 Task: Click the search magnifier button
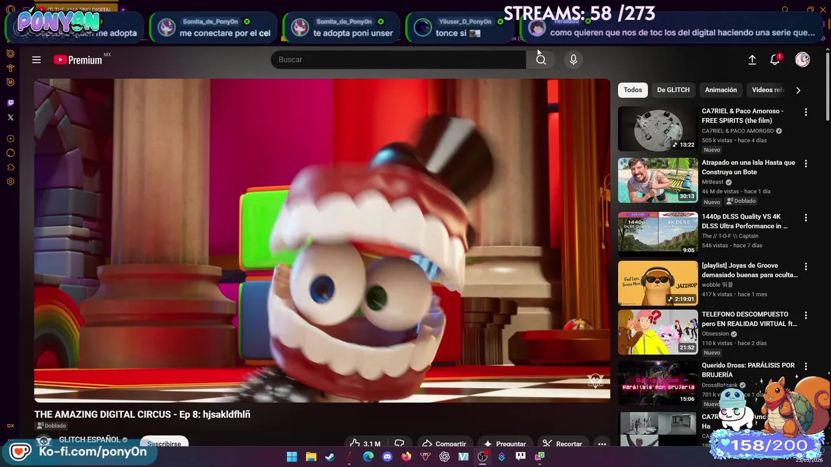click(x=541, y=60)
